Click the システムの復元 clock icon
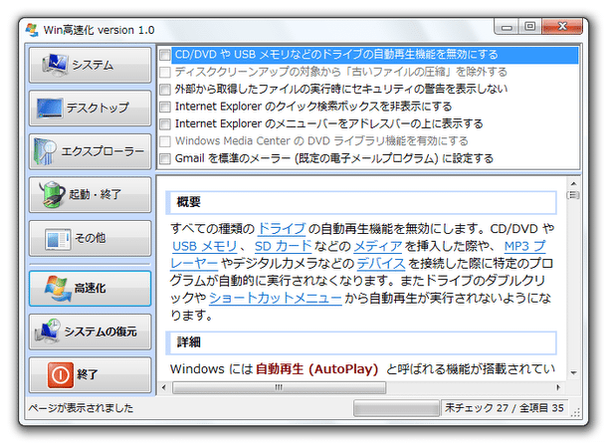This screenshot has height=447, width=609. (48, 332)
